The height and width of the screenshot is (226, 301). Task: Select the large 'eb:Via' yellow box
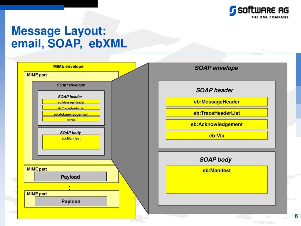(x=217, y=135)
